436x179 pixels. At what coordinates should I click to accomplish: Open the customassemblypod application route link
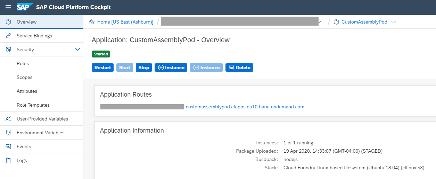[x=244, y=107]
